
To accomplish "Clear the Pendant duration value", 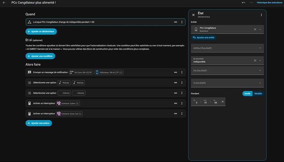I will (223, 102).
